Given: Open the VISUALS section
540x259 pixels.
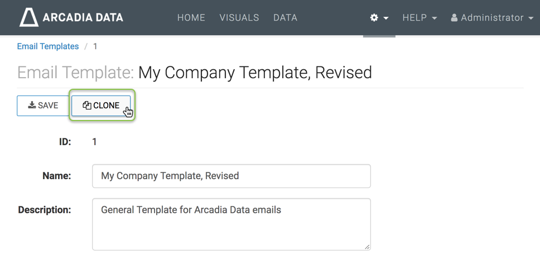Looking at the screenshot, I should coord(239,18).
